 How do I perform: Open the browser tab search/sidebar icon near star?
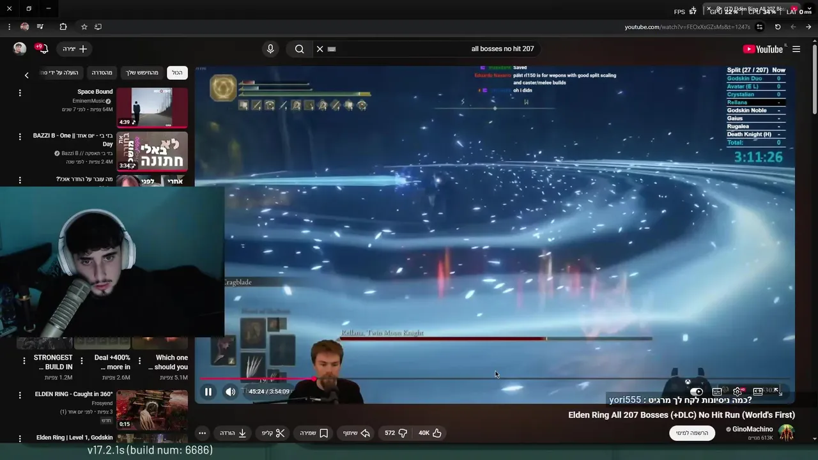pyautogui.click(x=98, y=27)
